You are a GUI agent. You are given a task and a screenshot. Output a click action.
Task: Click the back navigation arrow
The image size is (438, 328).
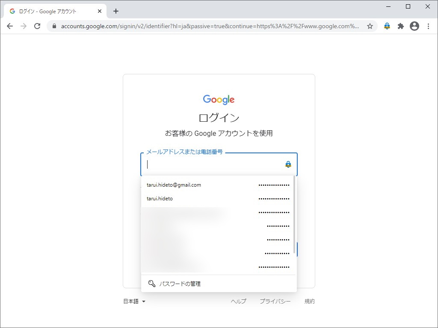pos(10,26)
